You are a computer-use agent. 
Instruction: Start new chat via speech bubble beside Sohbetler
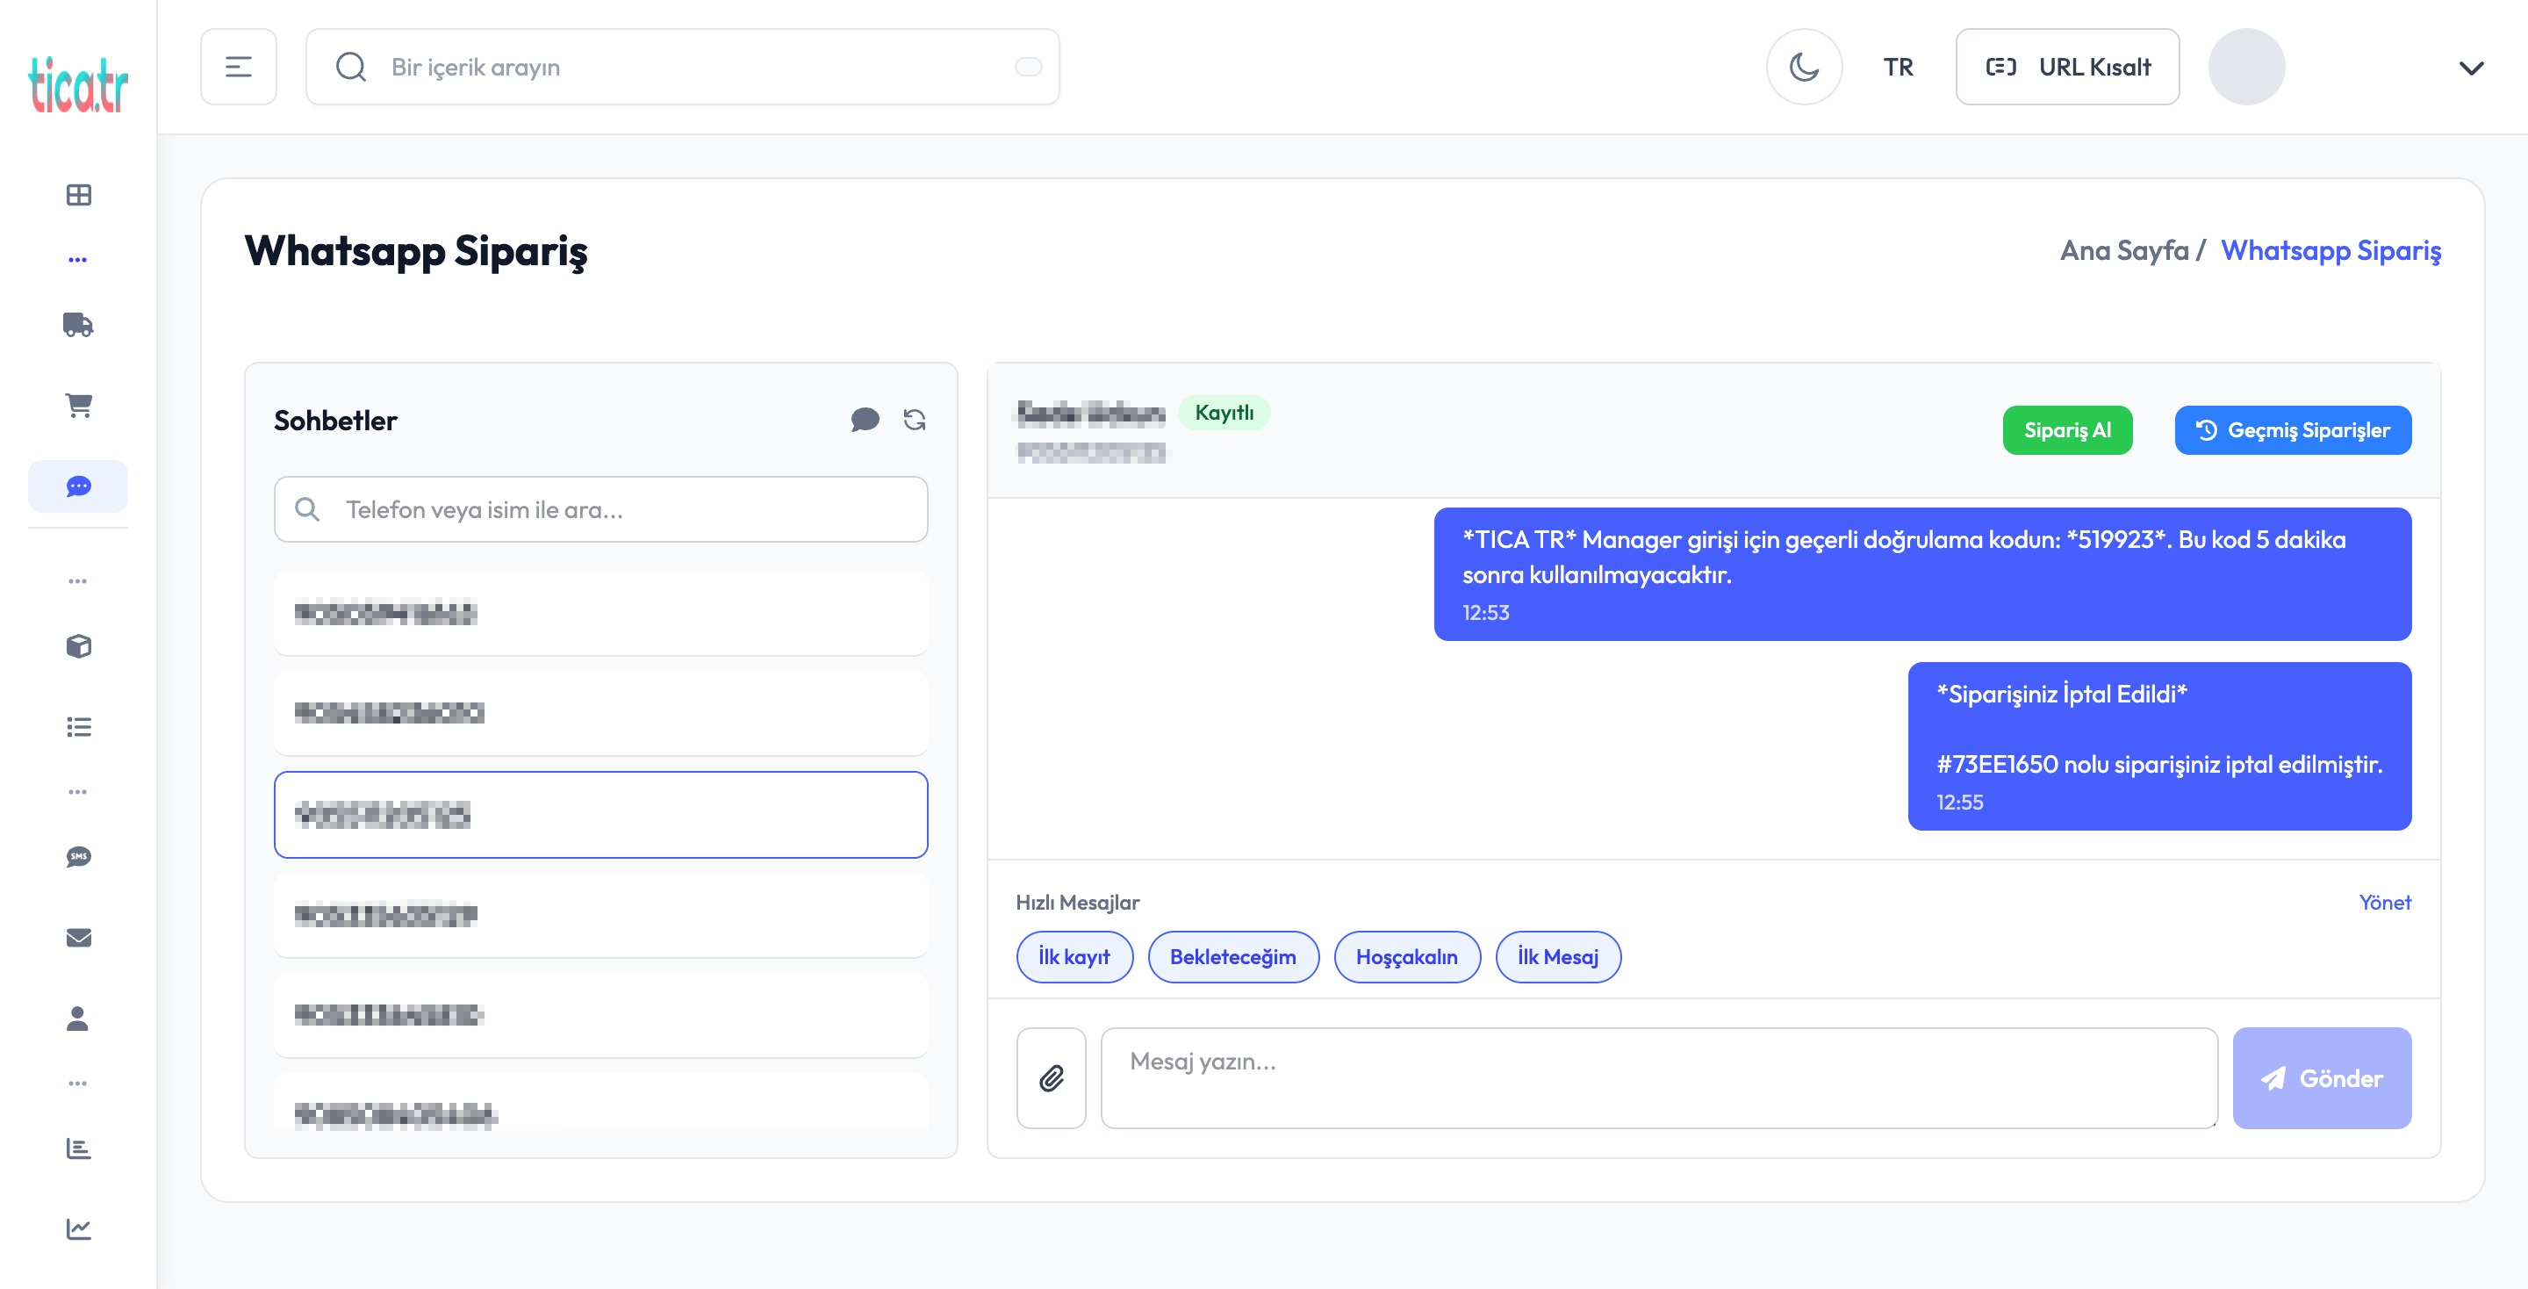(x=865, y=421)
